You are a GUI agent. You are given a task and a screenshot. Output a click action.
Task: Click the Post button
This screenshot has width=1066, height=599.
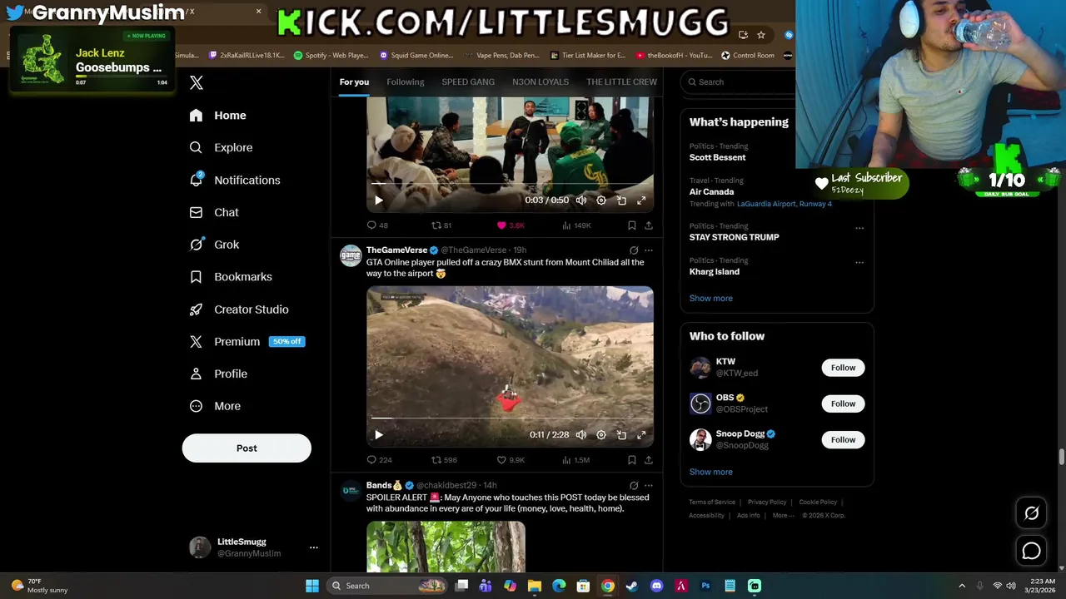tap(247, 448)
